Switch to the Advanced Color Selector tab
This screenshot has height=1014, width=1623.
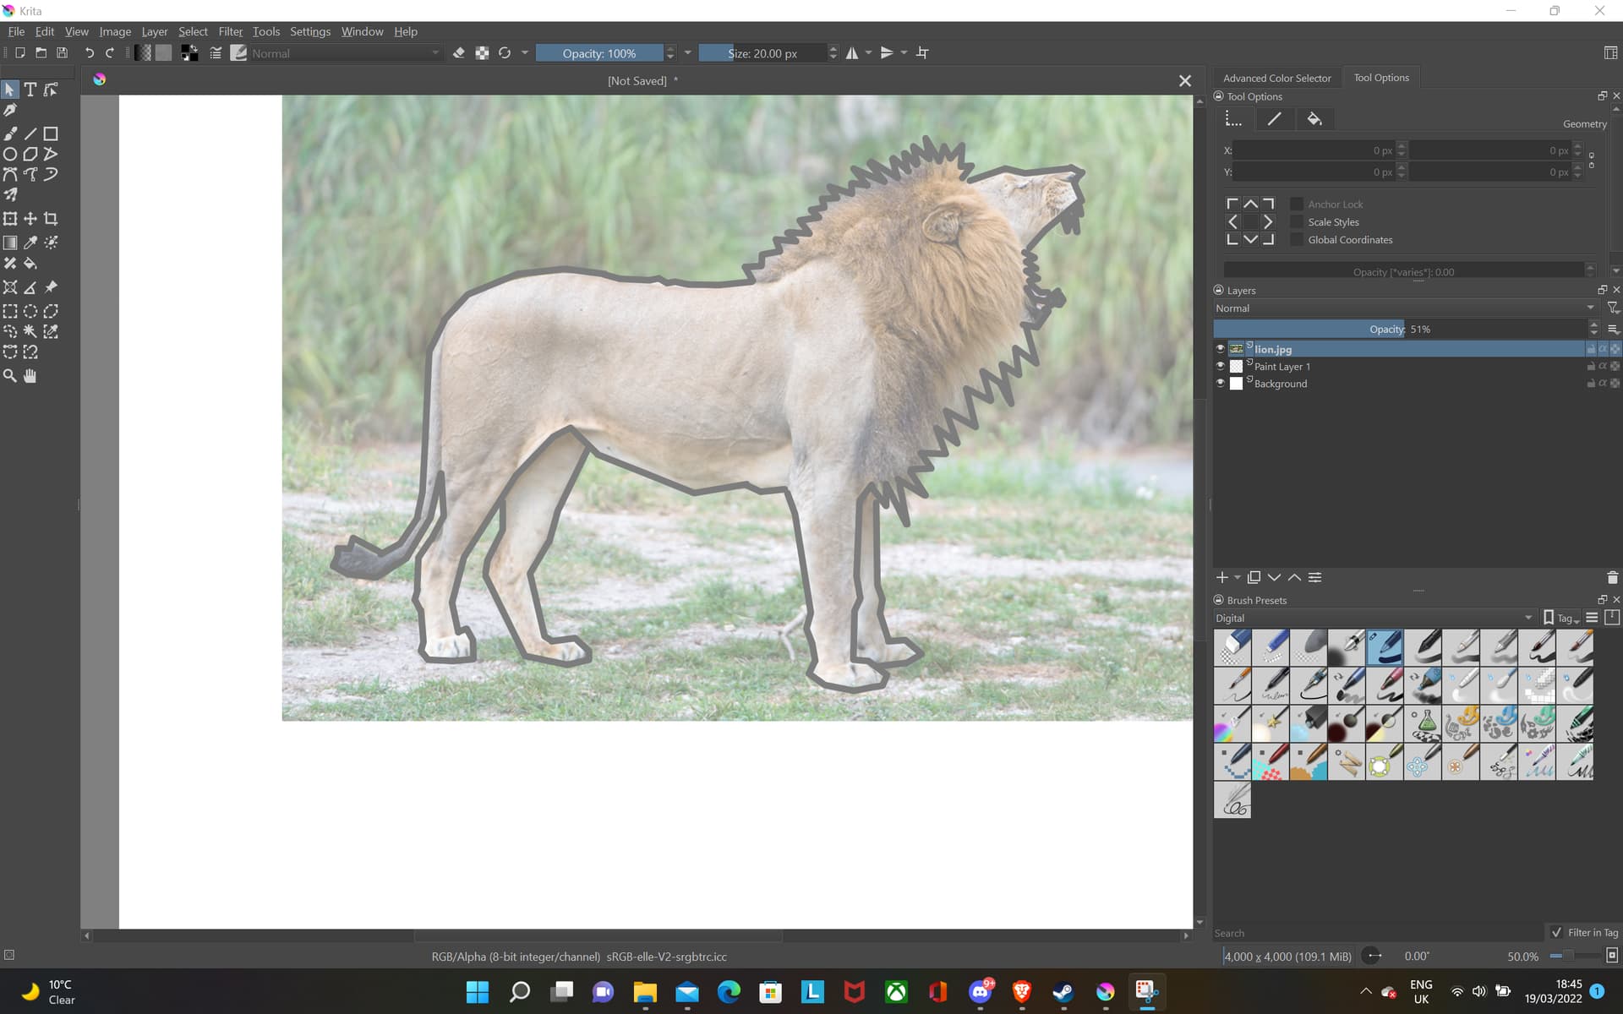pos(1276,77)
